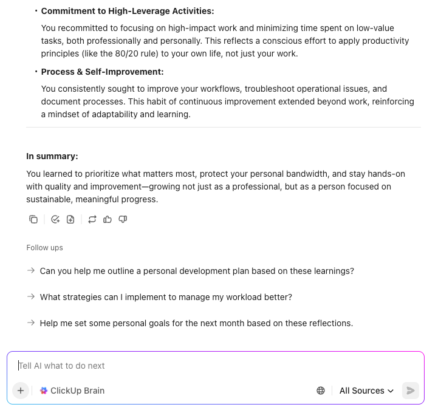Select the personal development plan follow-up
This screenshot has width=441, height=410.
click(x=197, y=271)
